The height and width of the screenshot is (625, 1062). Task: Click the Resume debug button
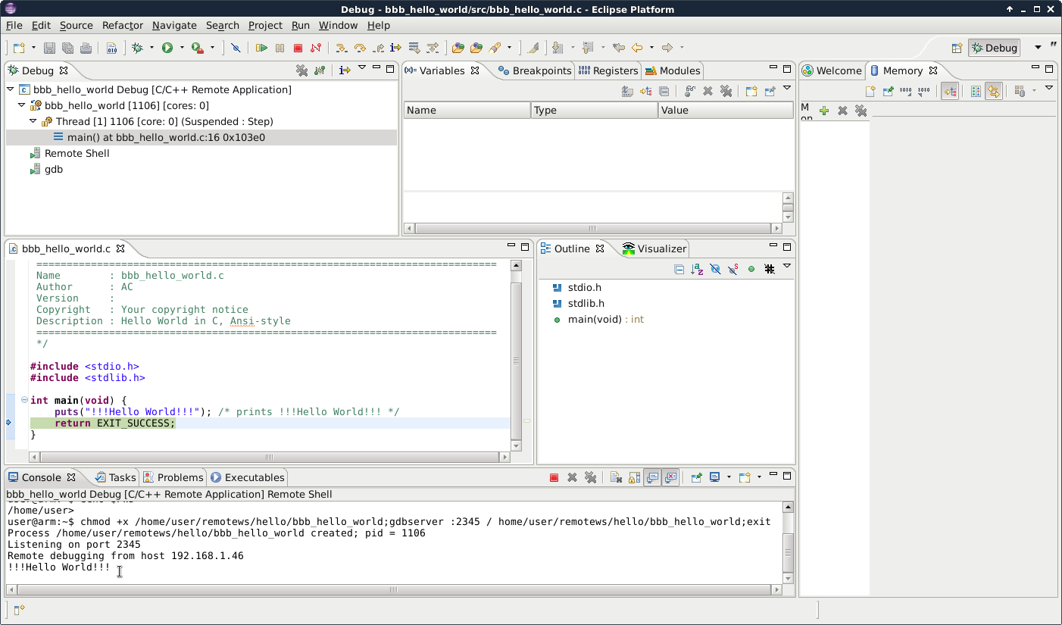tap(261, 48)
